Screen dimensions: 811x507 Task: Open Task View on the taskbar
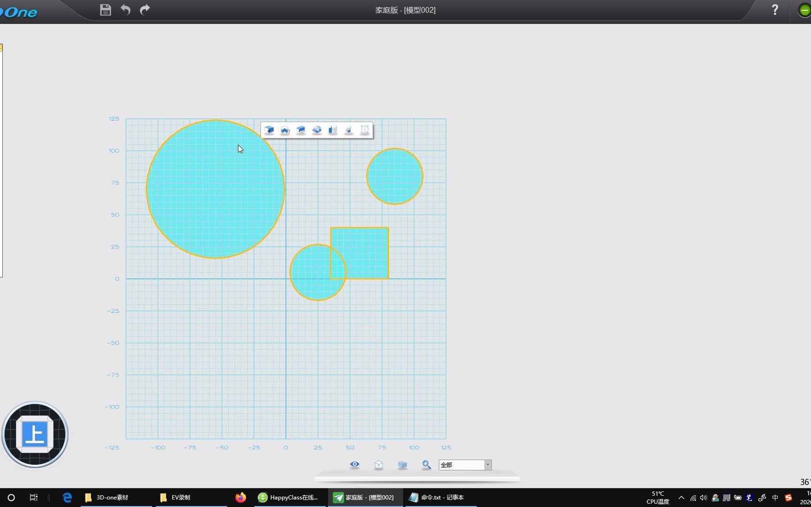tap(34, 498)
